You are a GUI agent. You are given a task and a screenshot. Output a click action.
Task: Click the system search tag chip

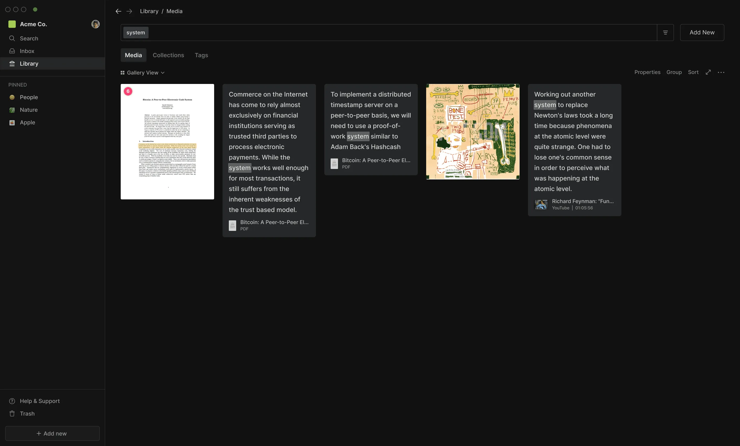pos(136,33)
